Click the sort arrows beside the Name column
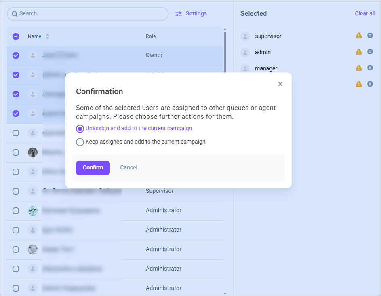This screenshot has width=381, height=296. [x=48, y=36]
